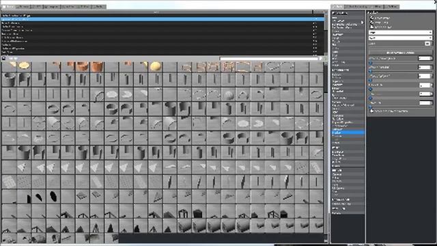The width and height of the screenshot is (437, 246).
Task: Select the blue highlighted row in the top list
Action: (x=163, y=19)
